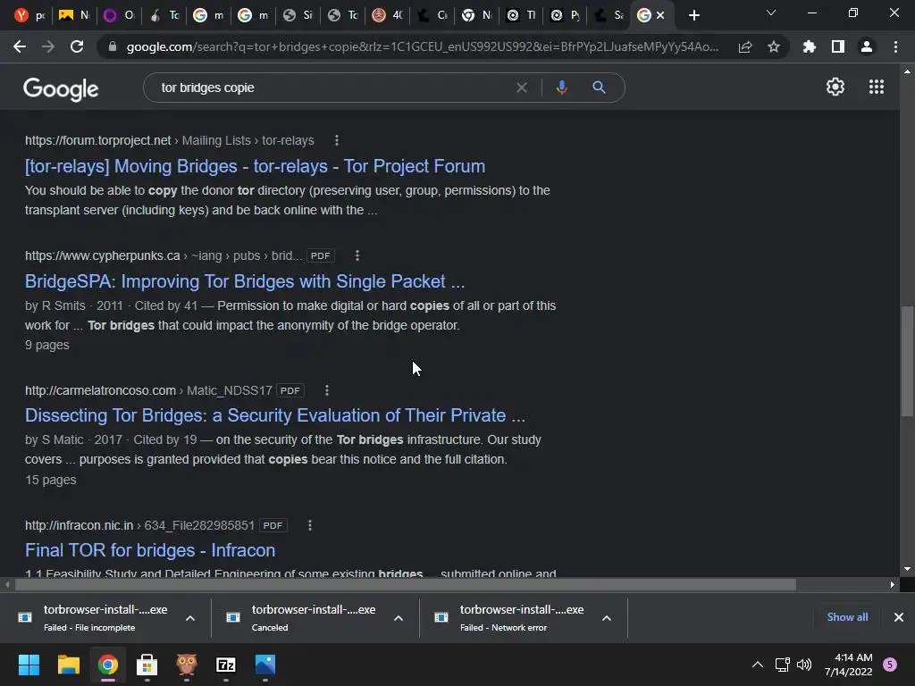Open the Dissecting Tor Bridges result

click(x=275, y=415)
